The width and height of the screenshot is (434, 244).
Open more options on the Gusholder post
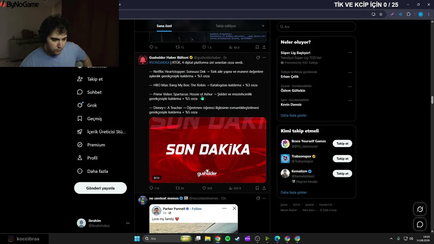(264, 58)
